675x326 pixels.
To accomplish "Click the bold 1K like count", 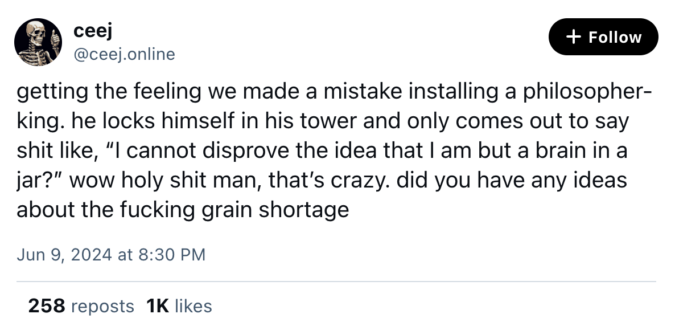I will point(158,306).
